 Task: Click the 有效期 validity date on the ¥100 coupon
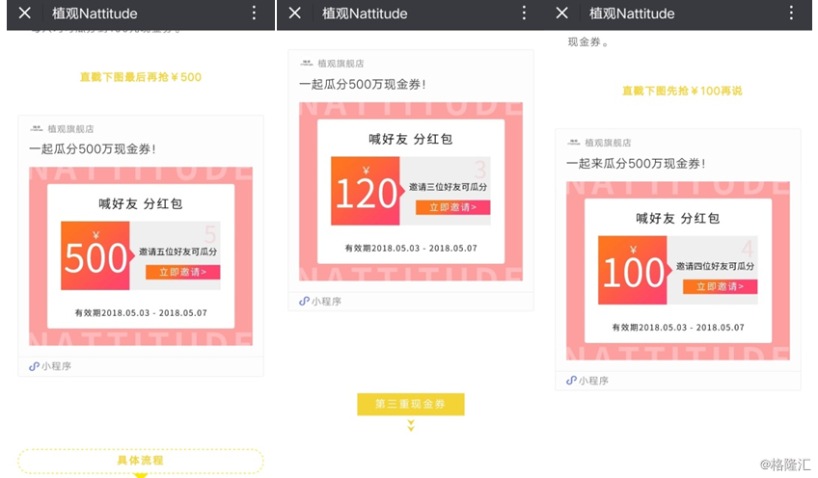pos(678,328)
